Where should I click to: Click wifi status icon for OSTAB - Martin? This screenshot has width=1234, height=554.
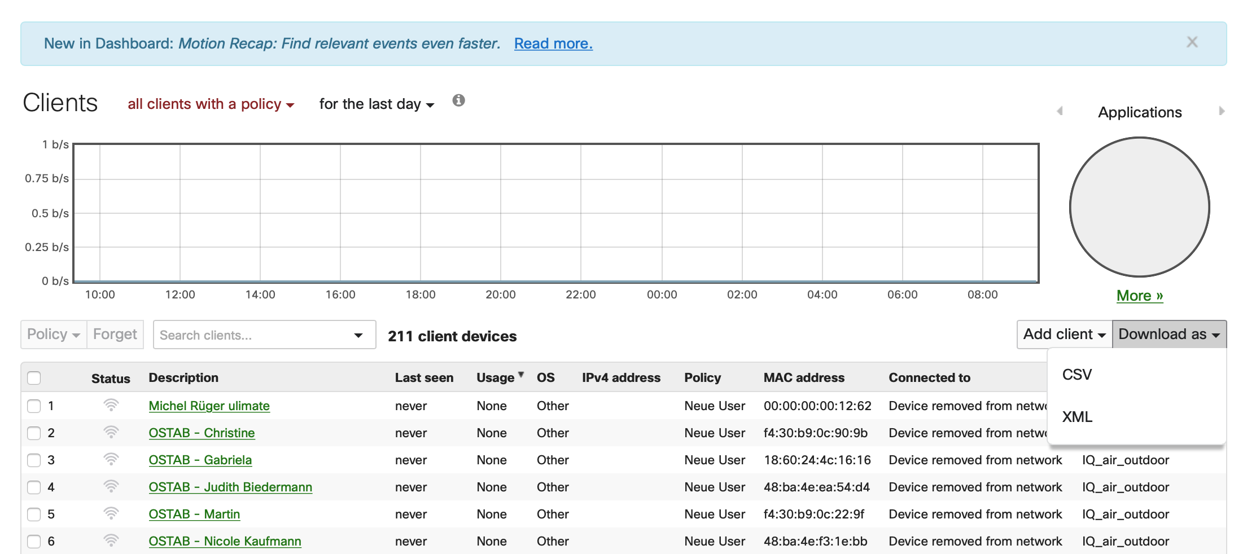coord(111,513)
